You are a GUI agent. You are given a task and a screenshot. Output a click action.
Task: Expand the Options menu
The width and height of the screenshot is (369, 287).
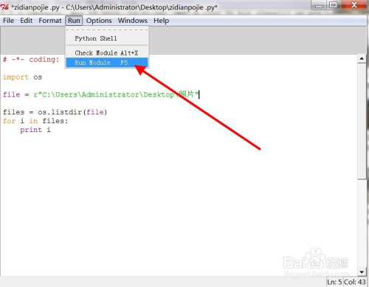pyautogui.click(x=99, y=21)
